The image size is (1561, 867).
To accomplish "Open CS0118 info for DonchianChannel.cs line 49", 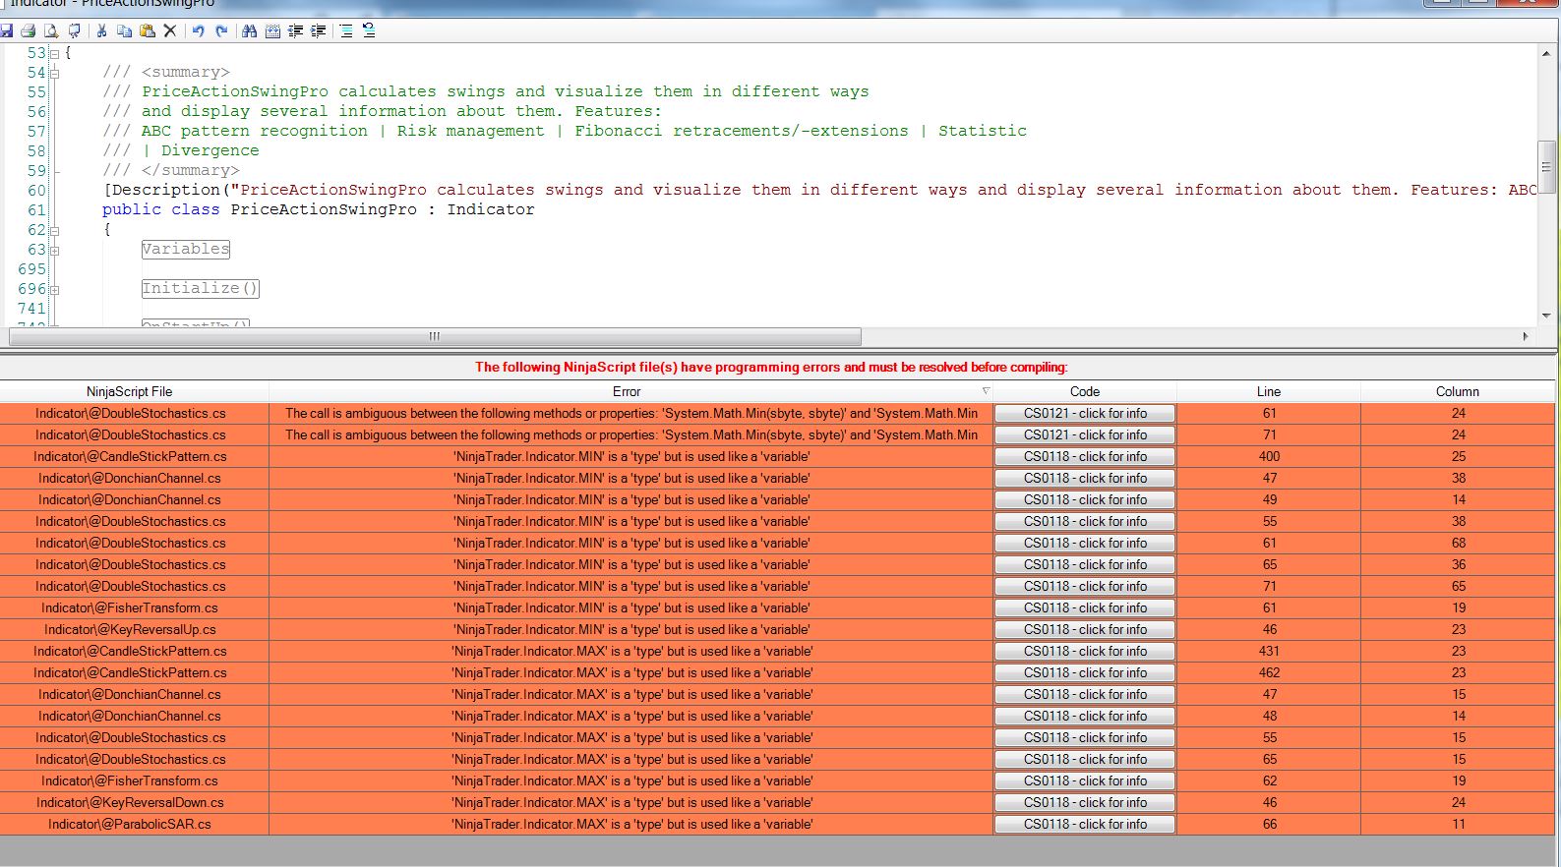I will (x=1085, y=499).
